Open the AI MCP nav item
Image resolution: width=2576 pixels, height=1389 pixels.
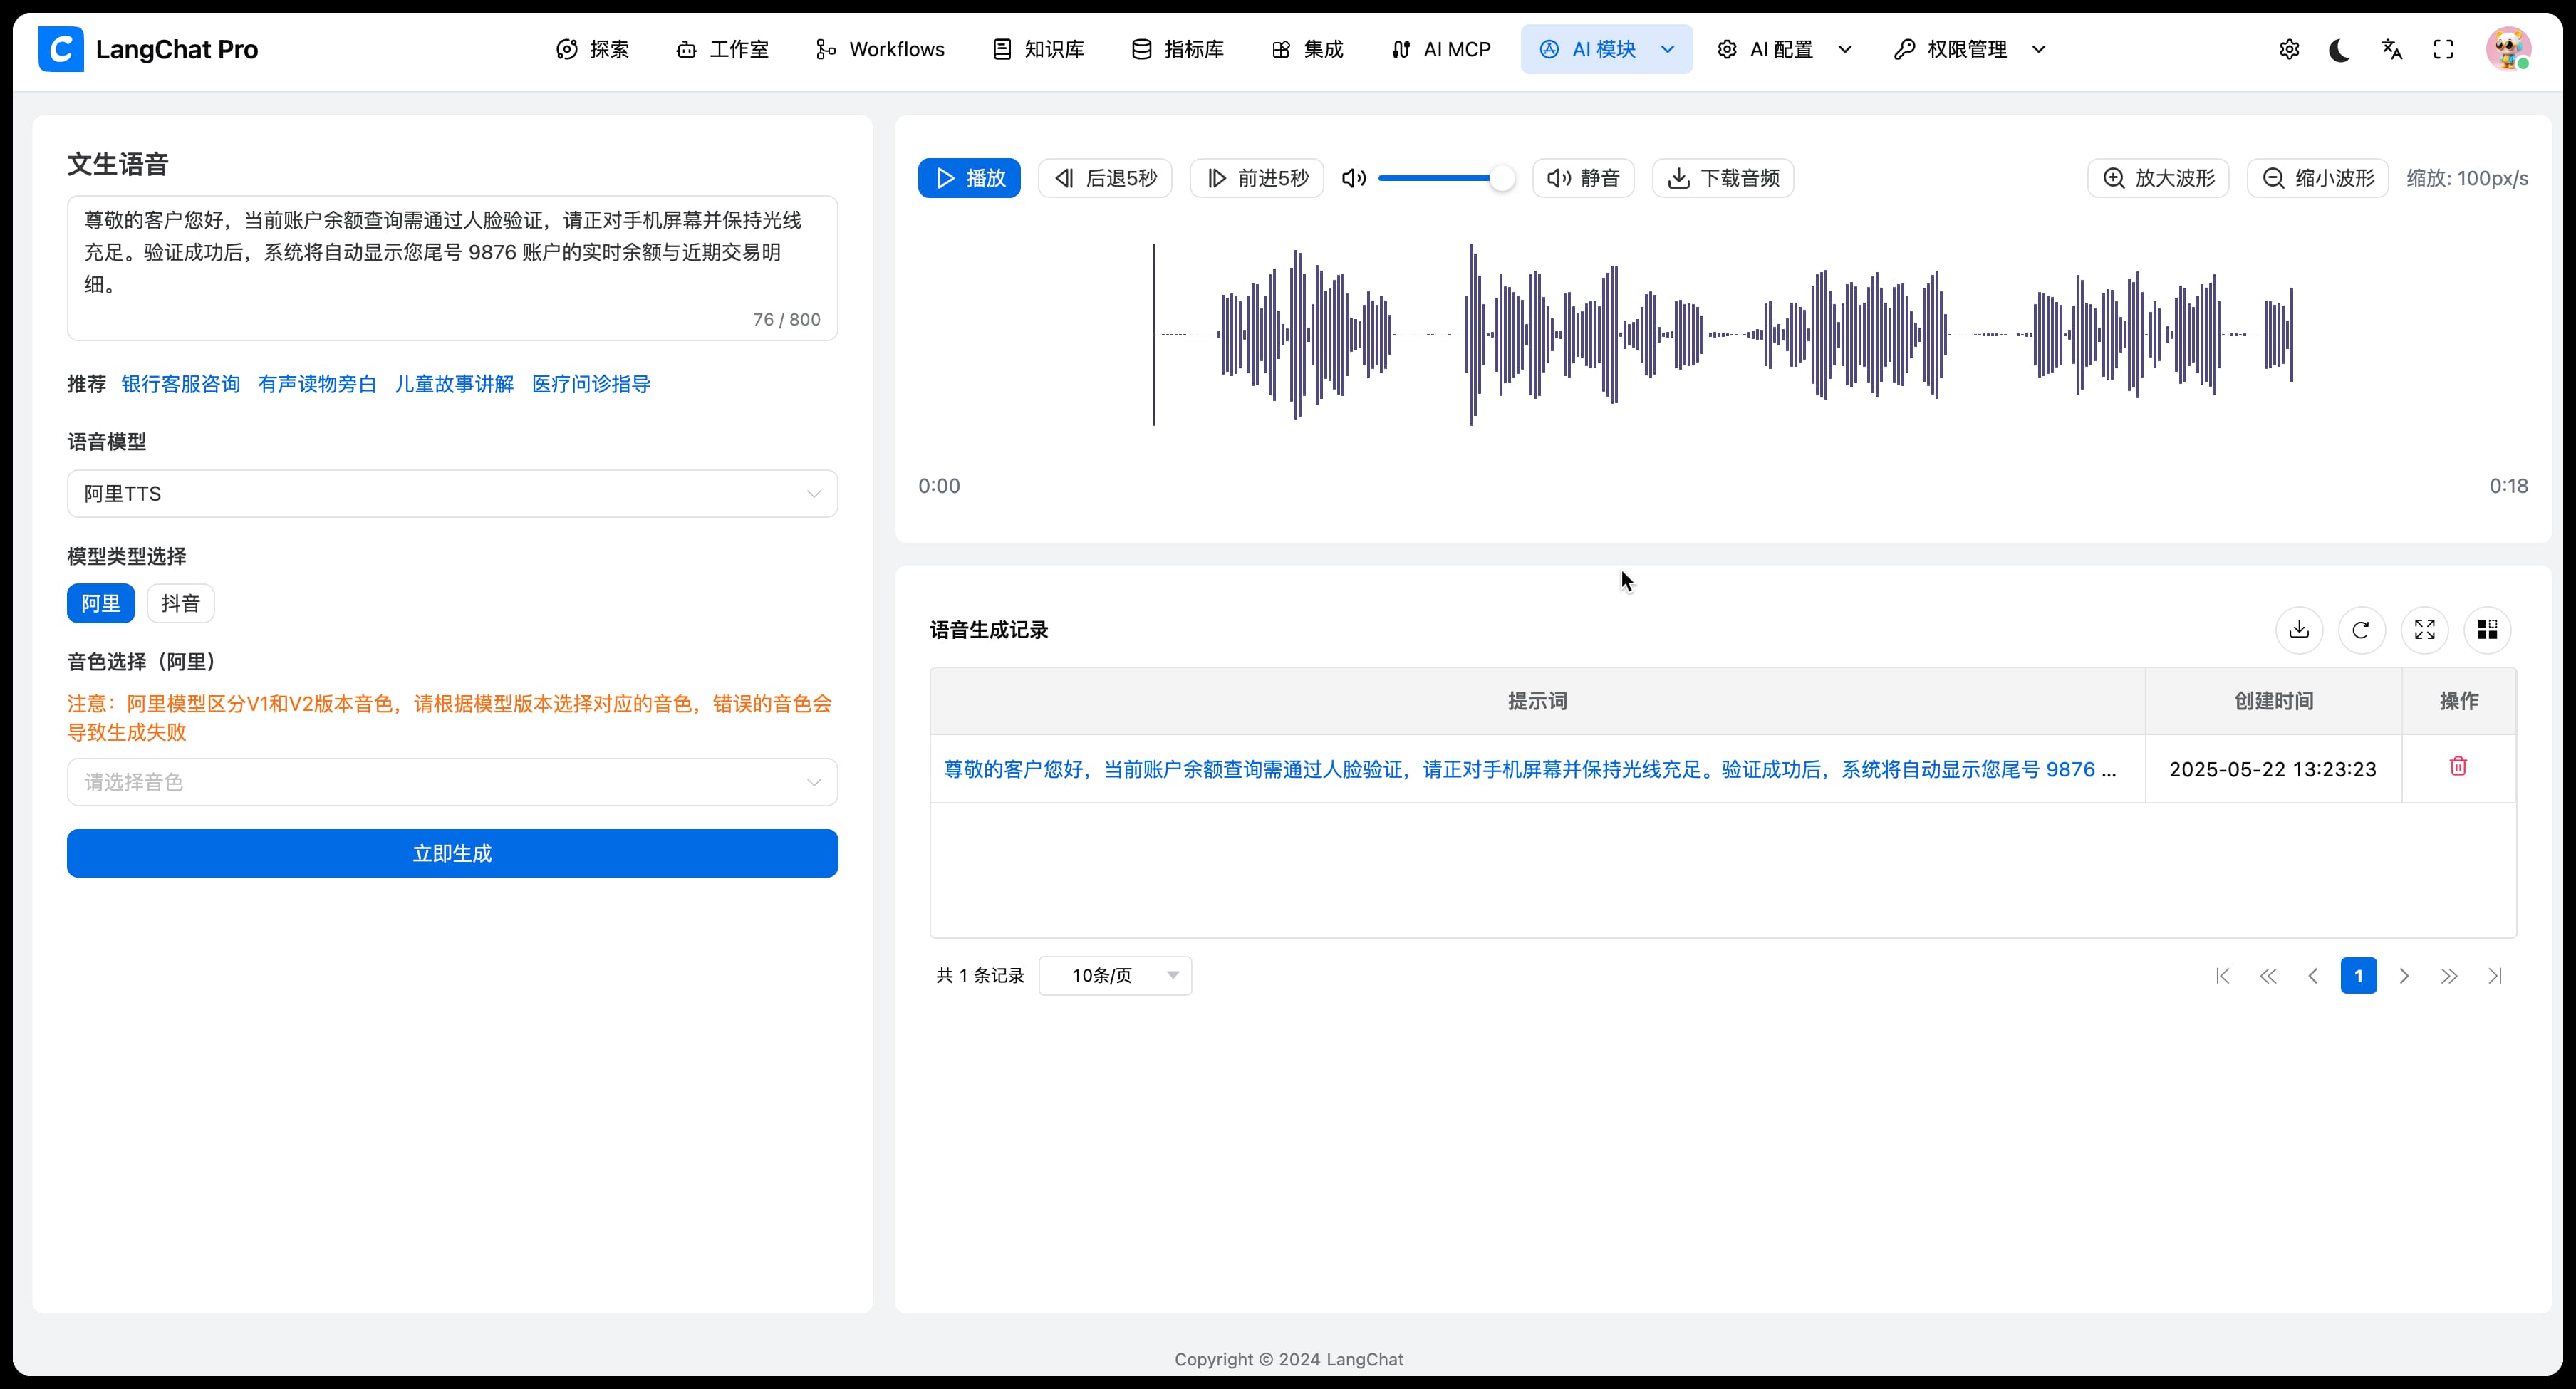point(1441,49)
